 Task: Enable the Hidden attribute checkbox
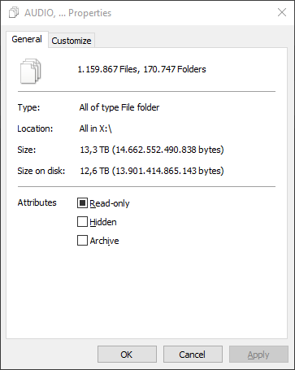click(82, 221)
